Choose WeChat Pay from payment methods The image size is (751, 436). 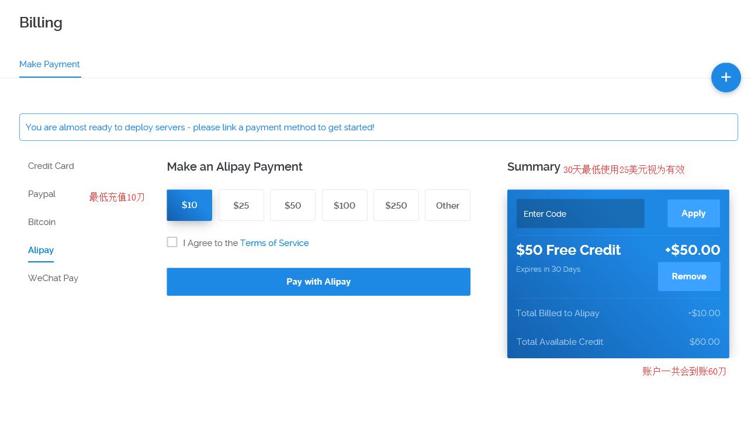[53, 278]
